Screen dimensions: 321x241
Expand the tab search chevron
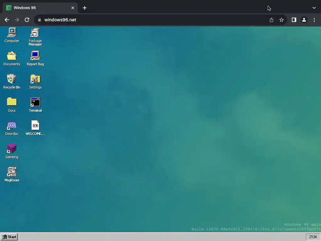tap(314, 8)
